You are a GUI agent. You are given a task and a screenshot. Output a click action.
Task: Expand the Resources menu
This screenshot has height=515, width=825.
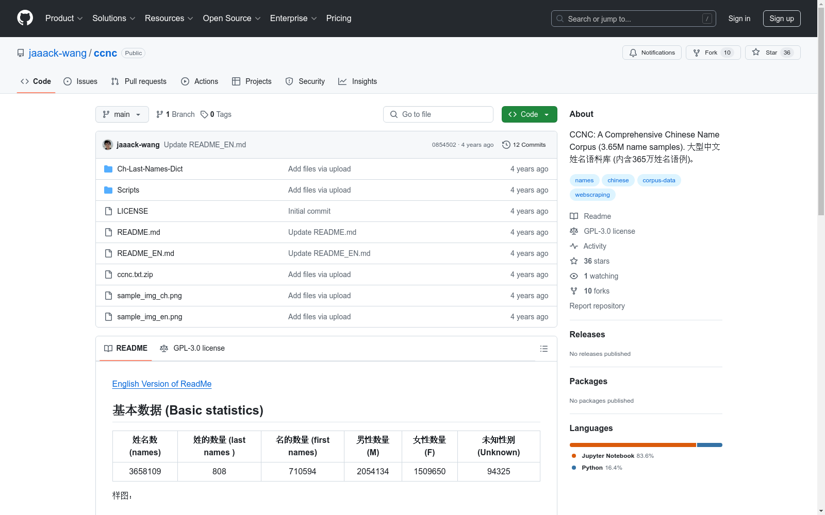coord(169,19)
